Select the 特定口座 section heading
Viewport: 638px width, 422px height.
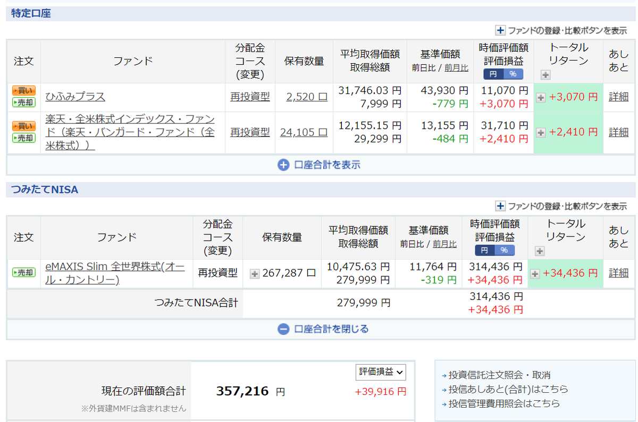(x=31, y=13)
